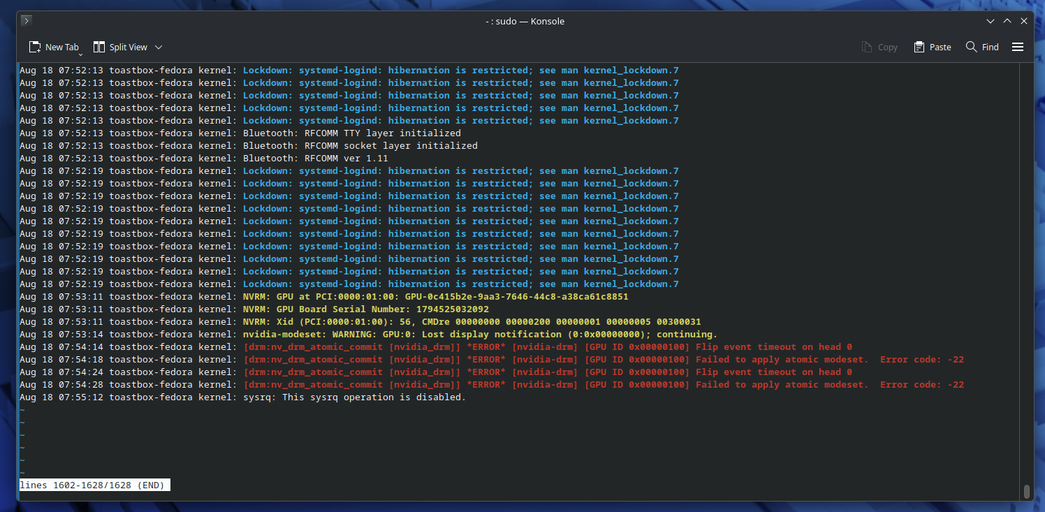Click the greyed-out Copy button
This screenshot has width=1045, height=512.
click(879, 47)
